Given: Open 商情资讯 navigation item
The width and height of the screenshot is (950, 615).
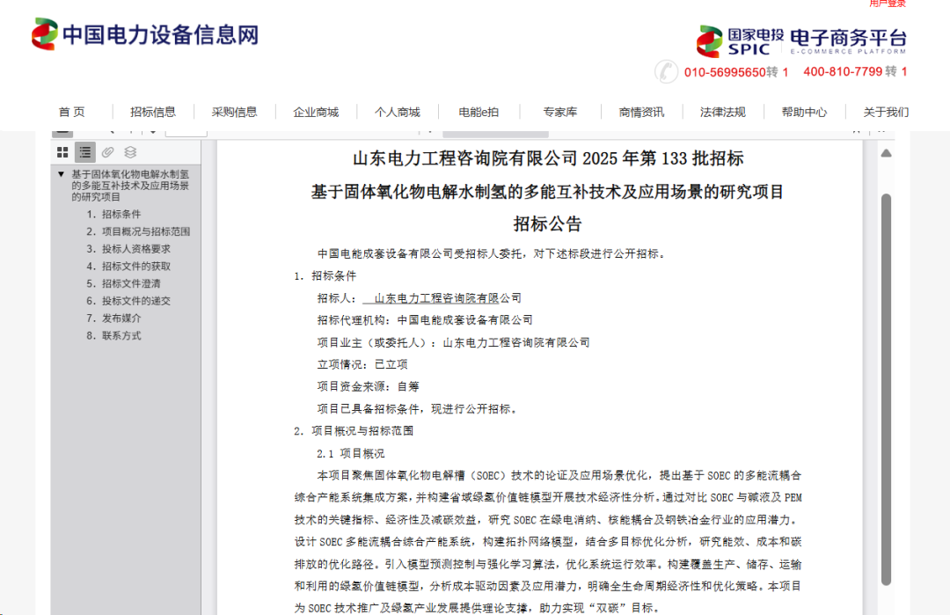Looking at the screenshot, I should click(641, 112).
